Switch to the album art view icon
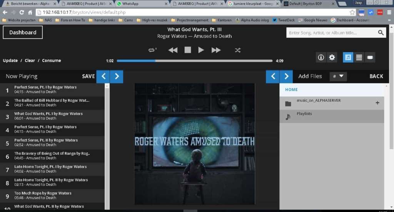The width and height of the screenshot is (394, 212). (x=348, y=58)
